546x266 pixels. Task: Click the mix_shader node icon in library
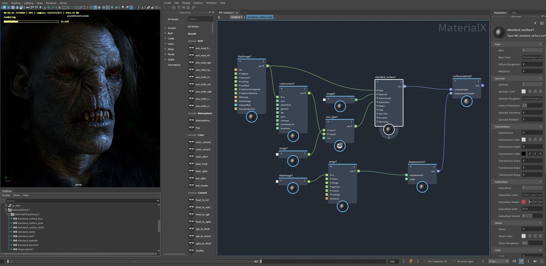[x=191, y=186]
